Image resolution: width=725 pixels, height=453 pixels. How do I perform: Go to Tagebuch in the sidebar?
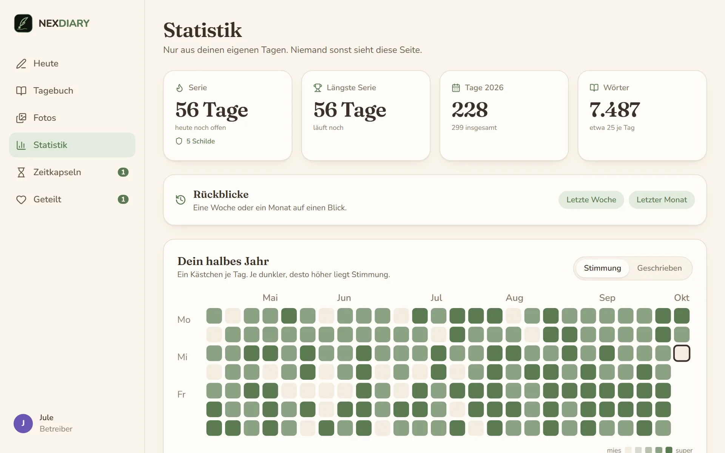[x=72, y=91]
